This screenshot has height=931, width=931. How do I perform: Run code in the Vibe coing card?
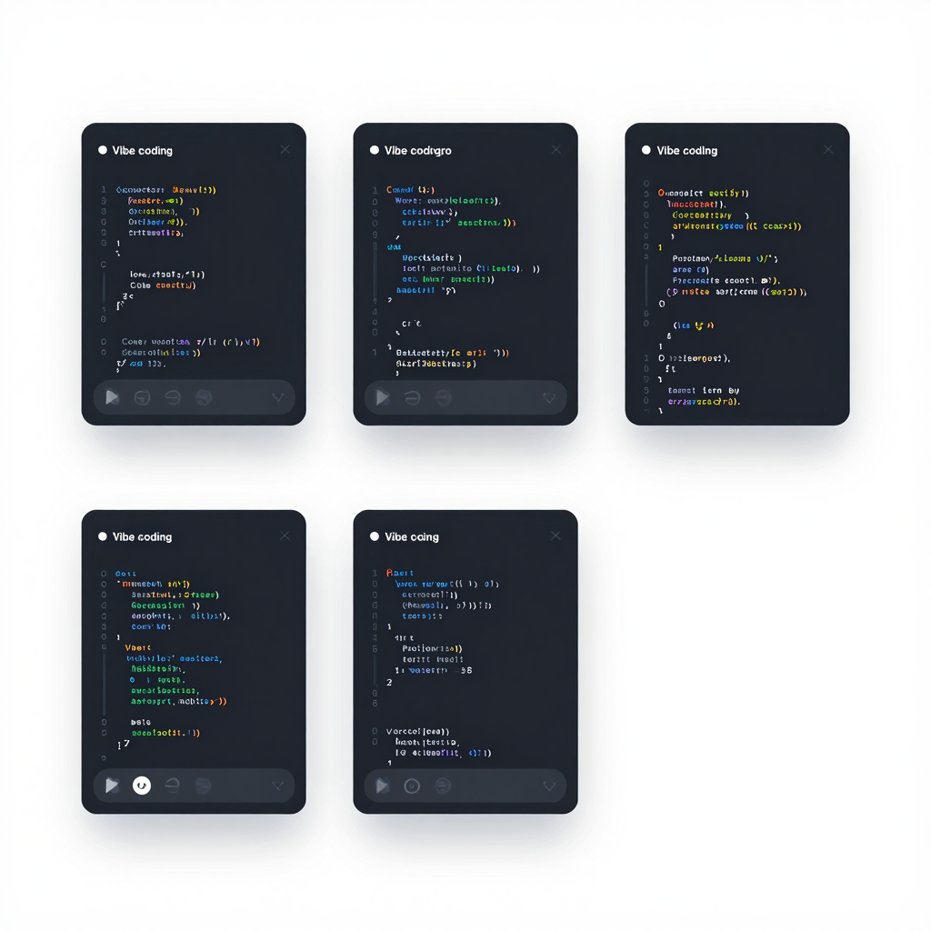click(383, 786)
